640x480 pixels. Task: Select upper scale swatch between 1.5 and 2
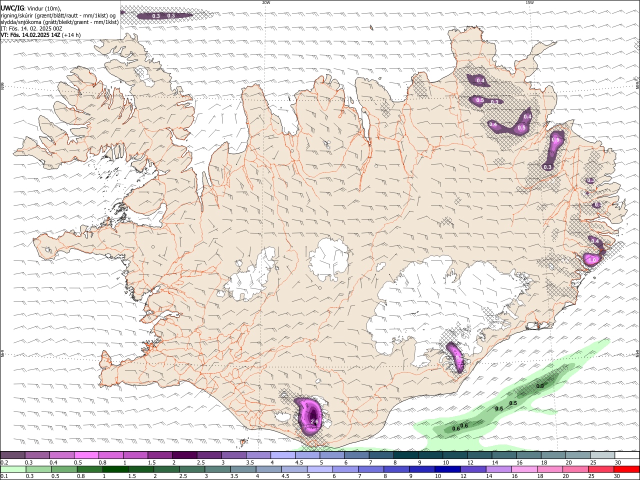tap(160, 455)
